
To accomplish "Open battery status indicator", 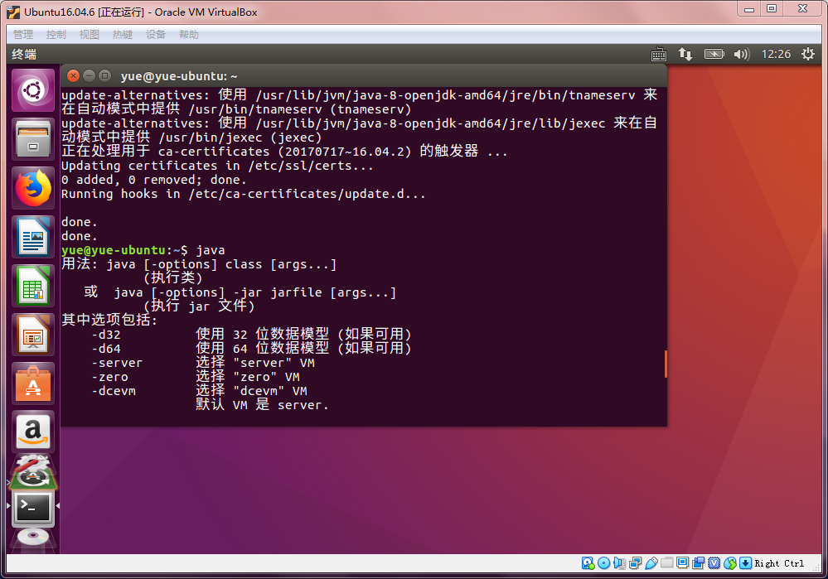I will (x=714, y=55).
